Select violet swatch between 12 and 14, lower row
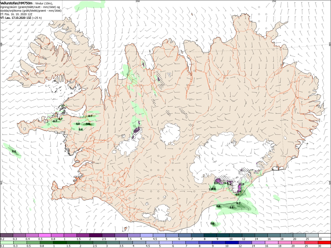Image resolution: width=331 pixels, height=248 pixels. point(245,243)
